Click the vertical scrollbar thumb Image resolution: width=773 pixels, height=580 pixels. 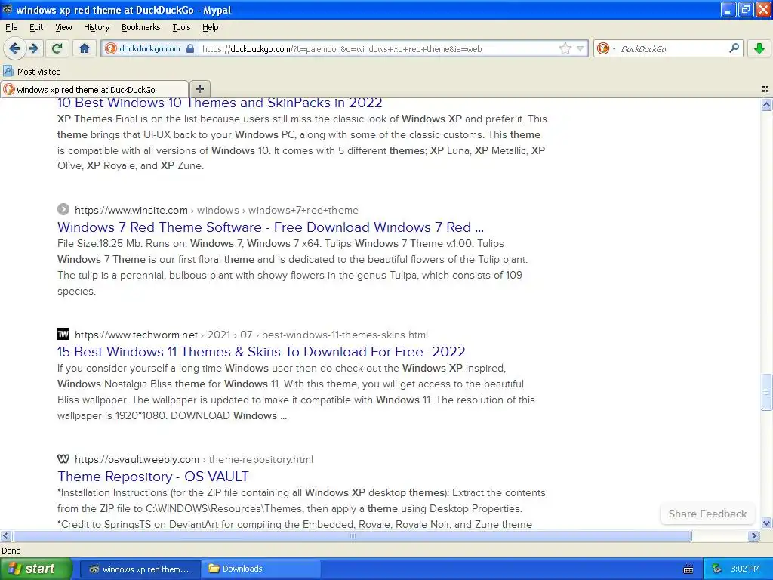(766, 393)
